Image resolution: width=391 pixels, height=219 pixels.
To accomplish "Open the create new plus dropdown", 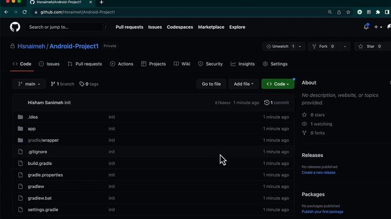I will pos(378,27).
